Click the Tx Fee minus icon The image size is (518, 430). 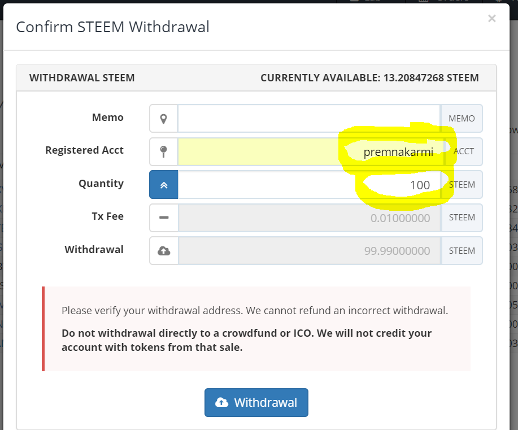[164, 218]
